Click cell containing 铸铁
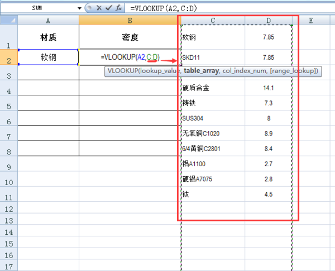 [x=213, y=103]
